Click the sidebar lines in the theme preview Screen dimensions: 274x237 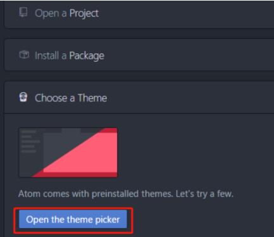tap(30, 141)
